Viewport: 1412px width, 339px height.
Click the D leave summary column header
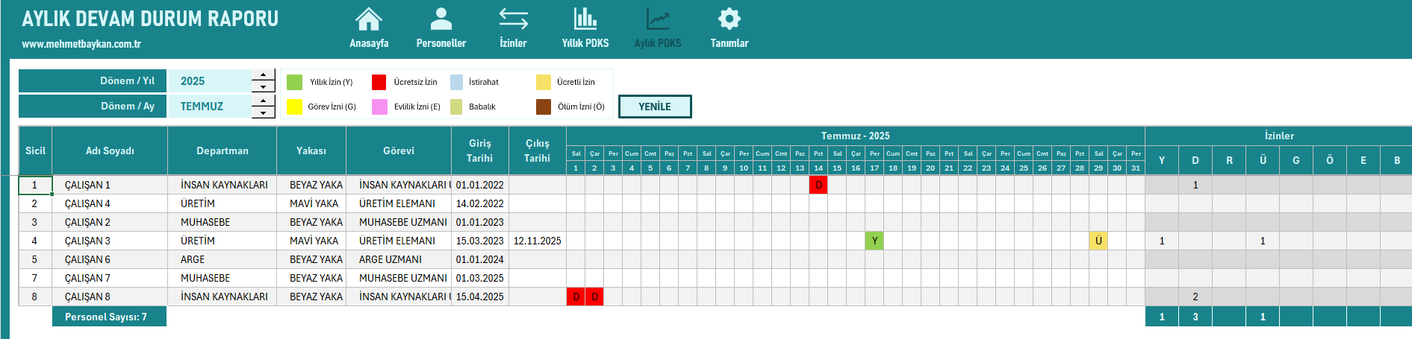coord(1195,160)
